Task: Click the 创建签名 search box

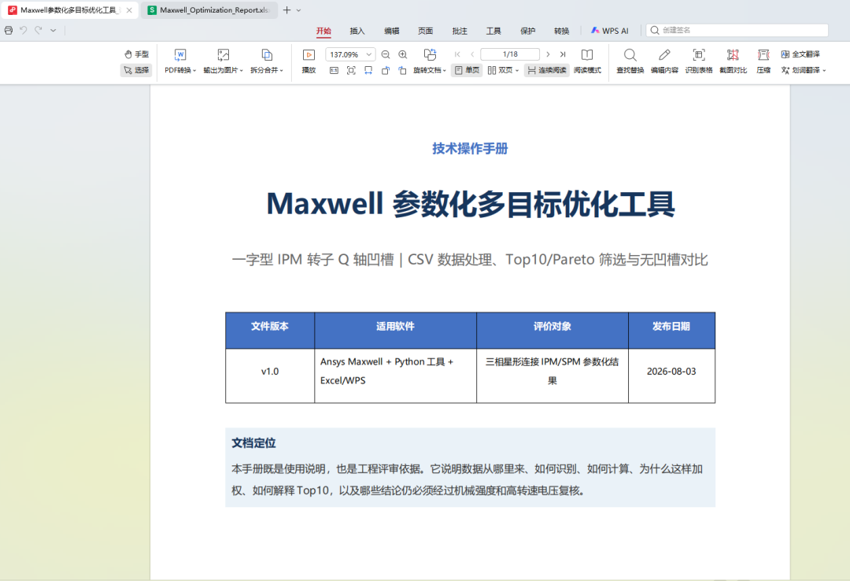Action: [737, 31]
